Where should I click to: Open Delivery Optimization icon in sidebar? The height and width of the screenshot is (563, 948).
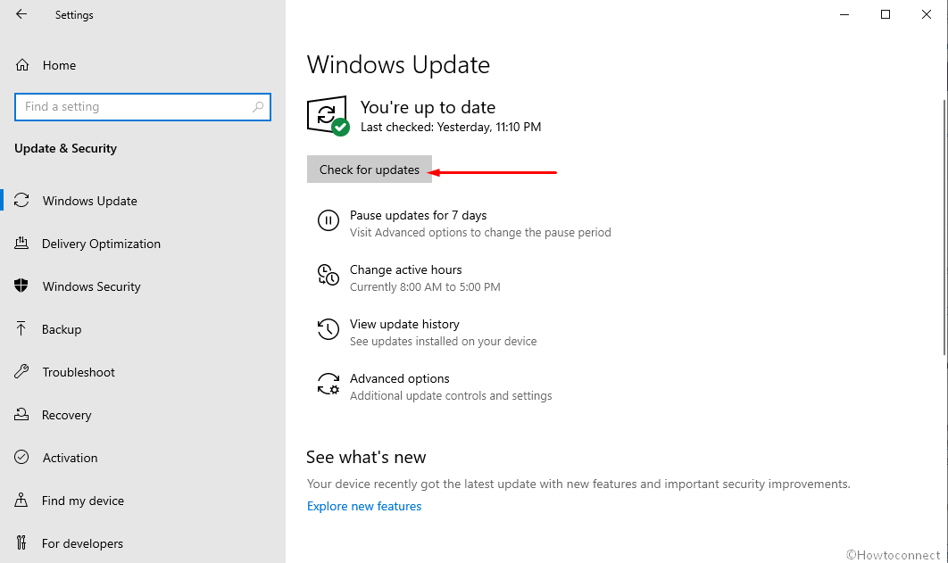21,243
